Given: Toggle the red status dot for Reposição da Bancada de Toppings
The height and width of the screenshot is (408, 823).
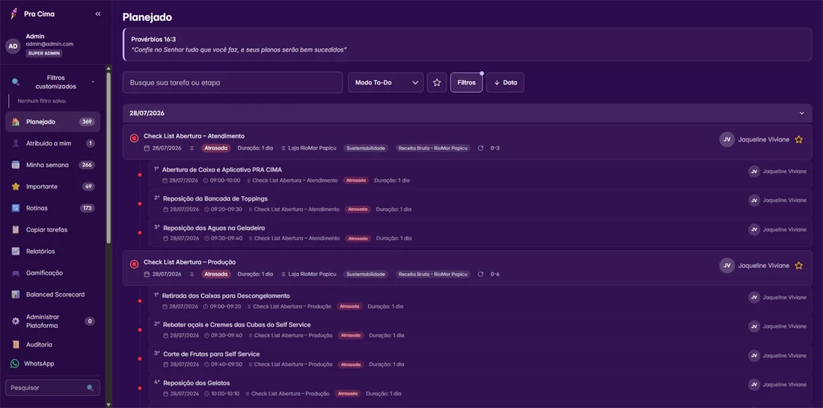Looking at the screenshot, I should click(140, 204).
